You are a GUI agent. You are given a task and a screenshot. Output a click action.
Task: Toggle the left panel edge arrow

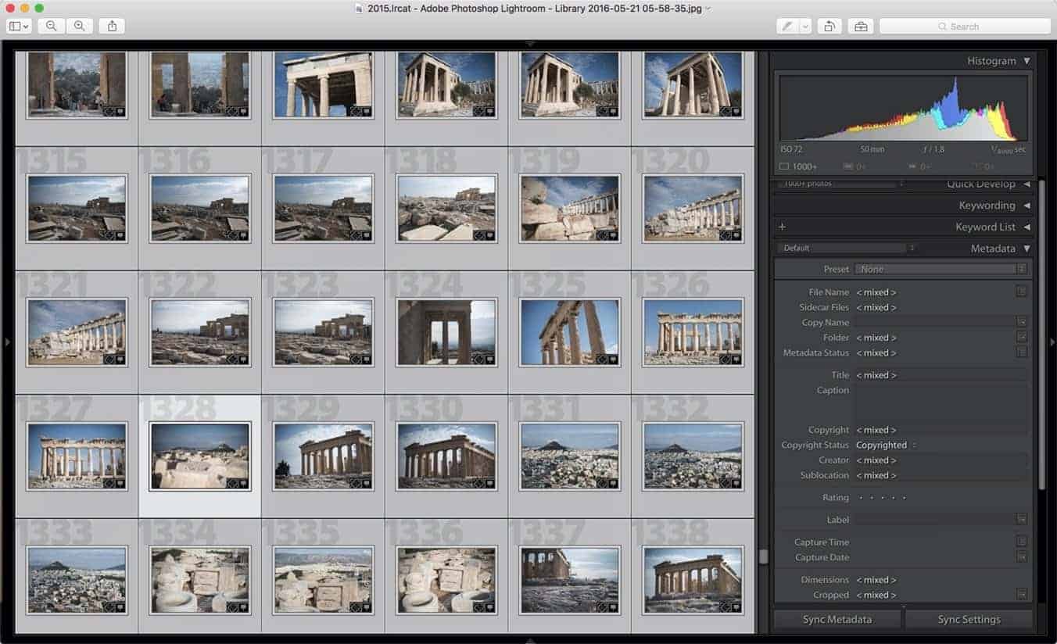click(8, 342)
